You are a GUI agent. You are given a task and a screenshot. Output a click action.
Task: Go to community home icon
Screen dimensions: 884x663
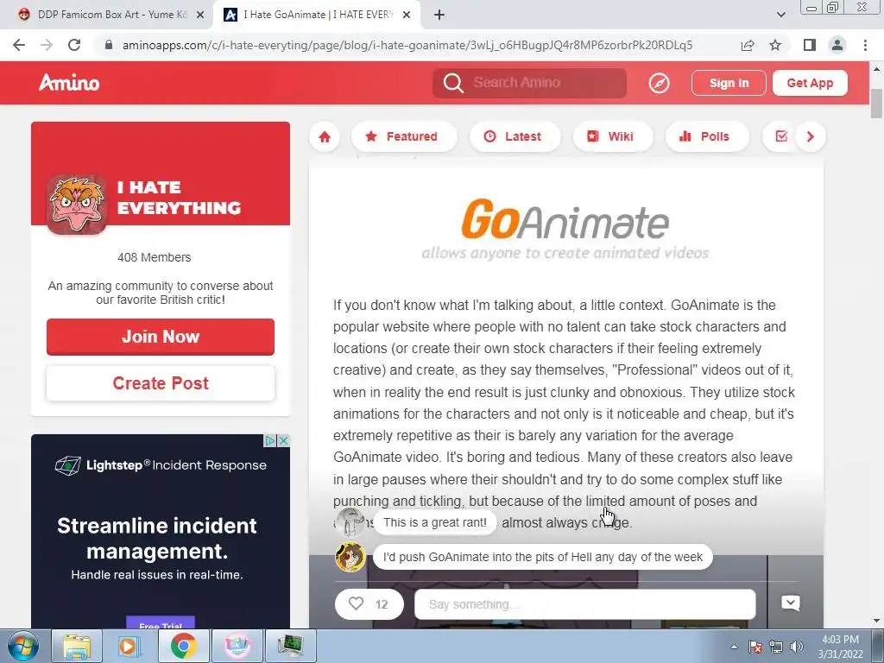[x=325, y=136]
